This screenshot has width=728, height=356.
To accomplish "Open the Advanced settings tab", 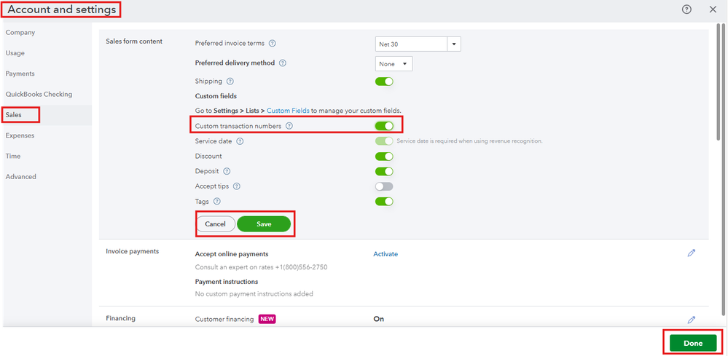I will coord(21,177).
